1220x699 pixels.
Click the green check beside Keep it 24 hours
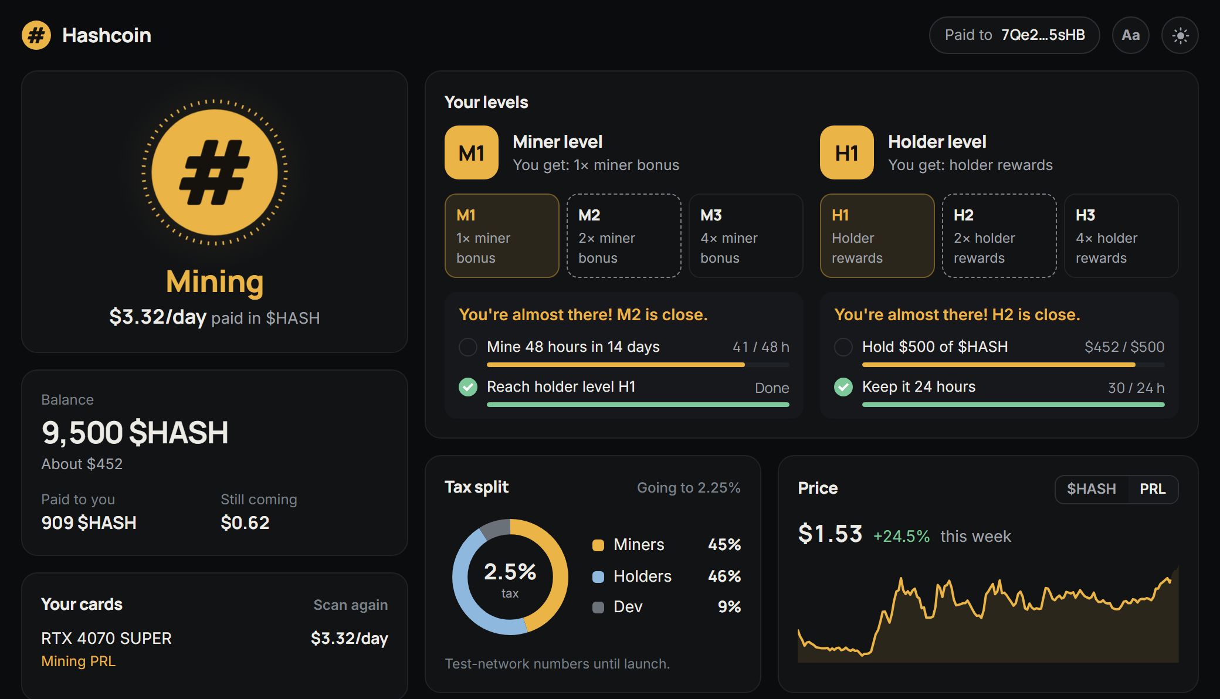coord(843,387)
